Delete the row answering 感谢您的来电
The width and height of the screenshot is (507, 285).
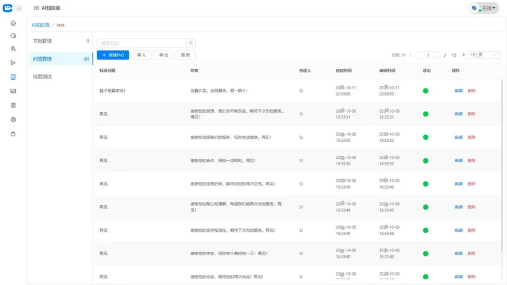(x=472, y=254)
